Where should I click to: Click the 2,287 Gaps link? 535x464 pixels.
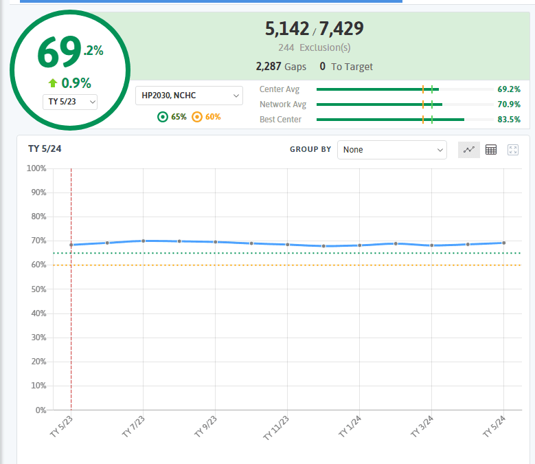[x=281, y=67]
